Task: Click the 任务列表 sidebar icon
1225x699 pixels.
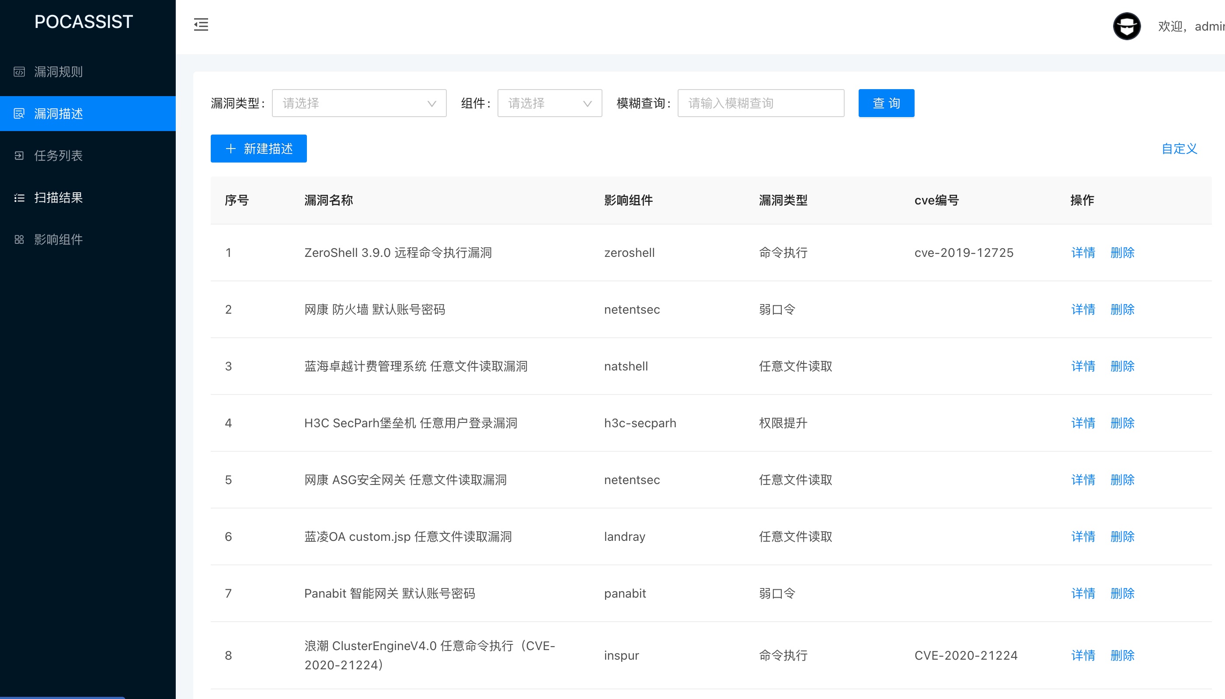Action: point(19,156)
